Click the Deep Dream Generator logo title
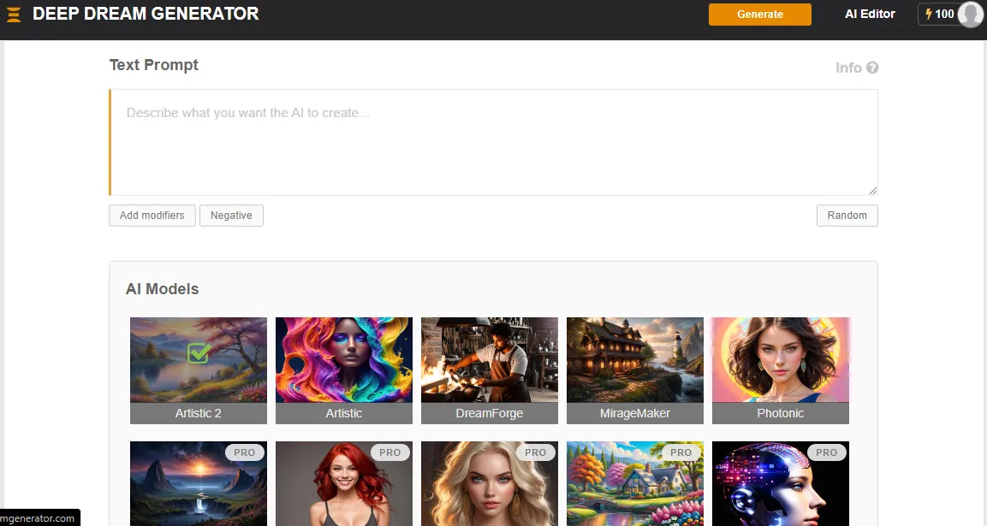The image size is (987, 526). click(146, 14)
